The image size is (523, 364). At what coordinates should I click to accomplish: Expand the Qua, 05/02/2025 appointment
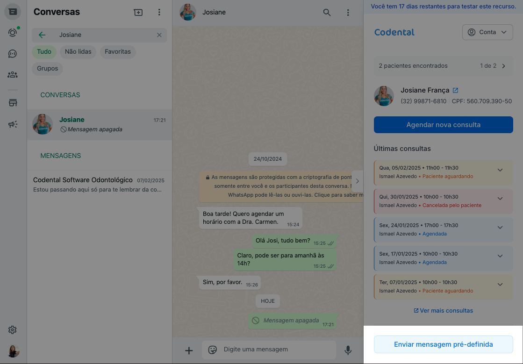(500, 170)
